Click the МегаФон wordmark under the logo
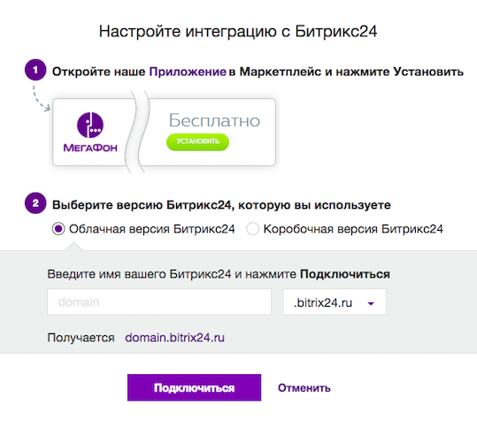This screenshot has height=443, width=477. coord(90,148)
